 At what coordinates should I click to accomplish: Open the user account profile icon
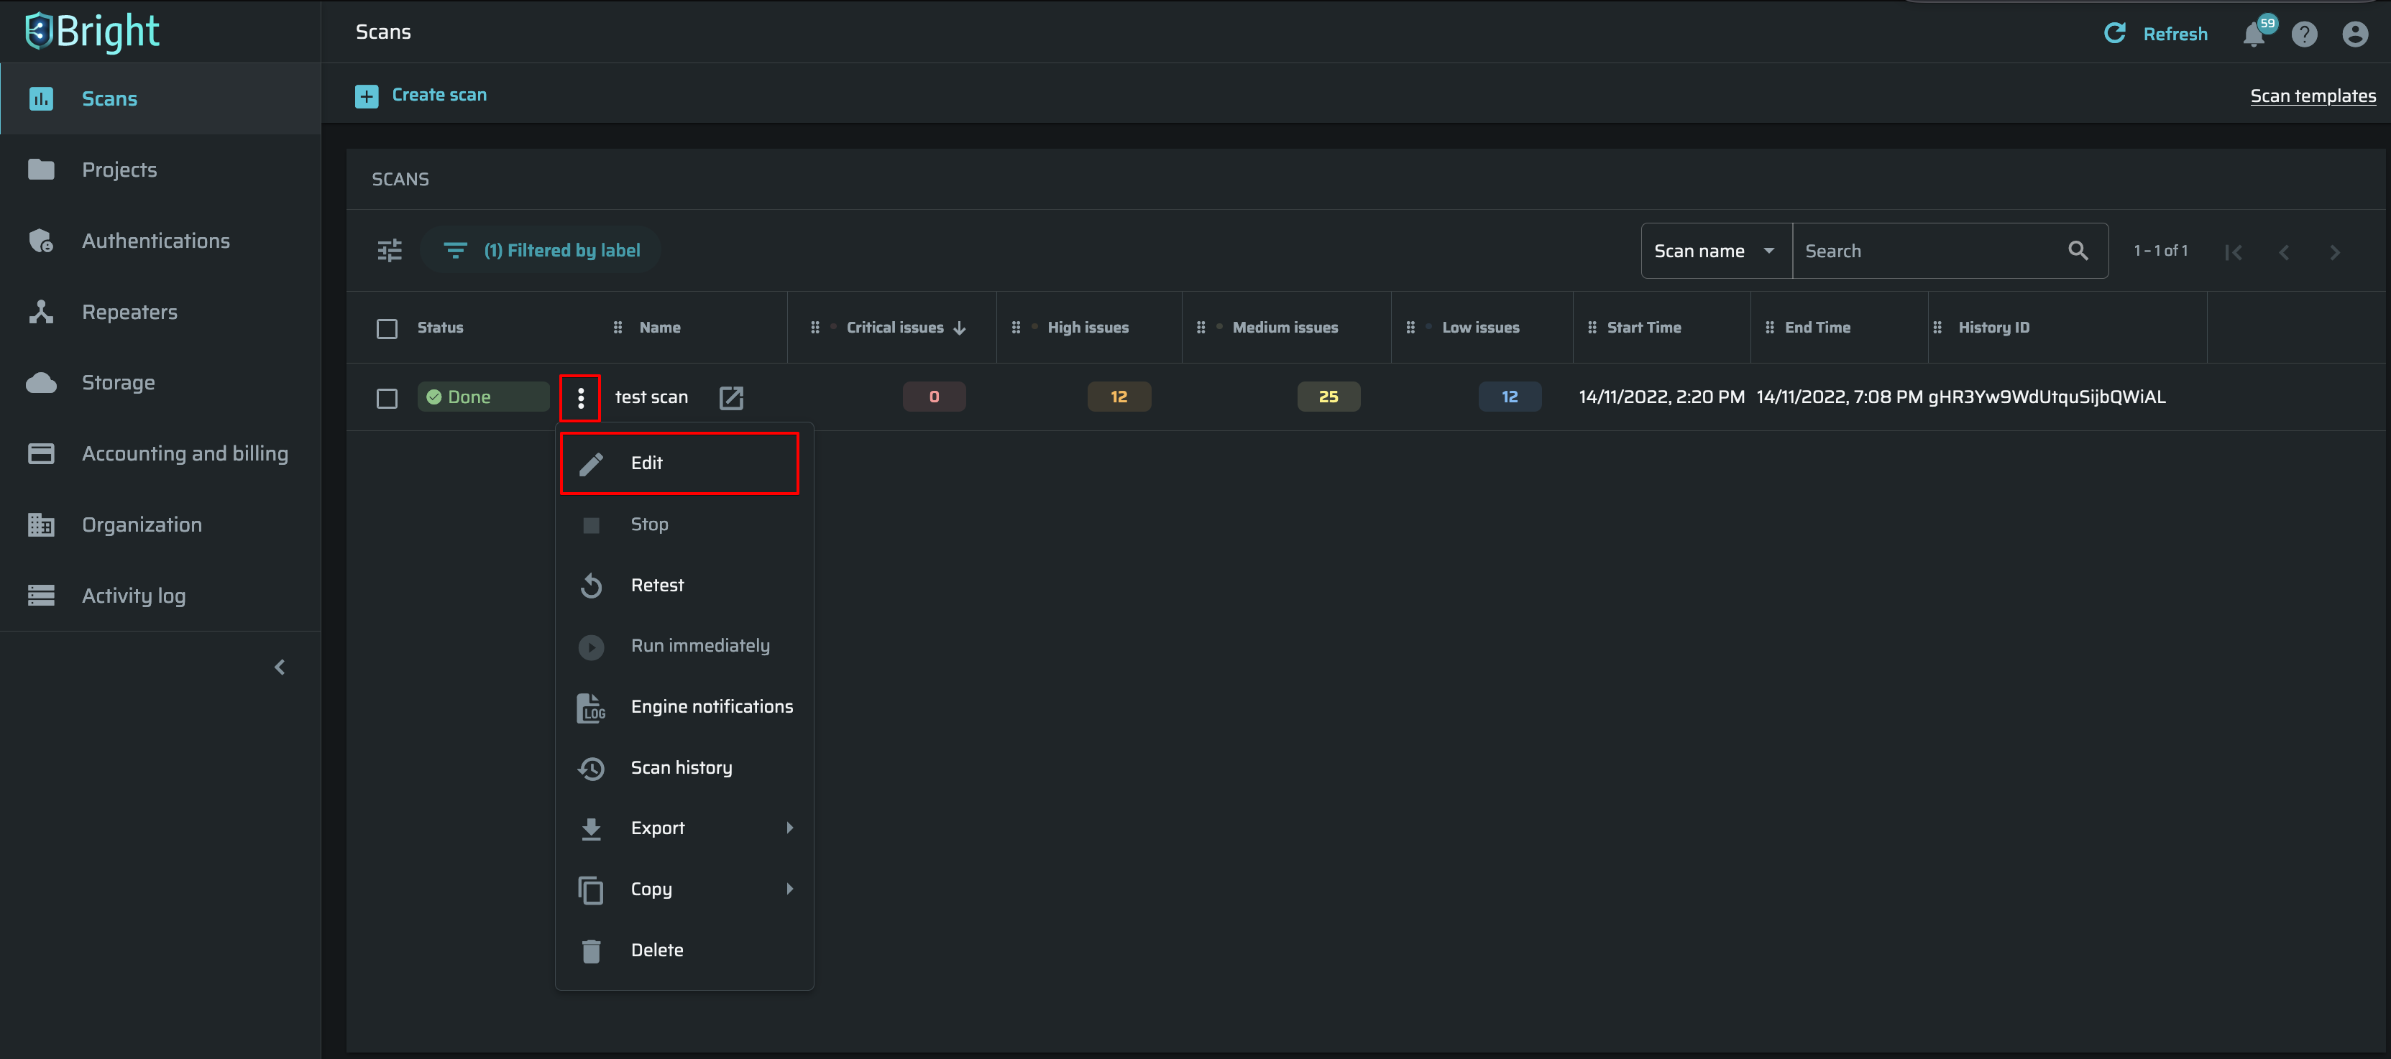tap(2355, 34)
